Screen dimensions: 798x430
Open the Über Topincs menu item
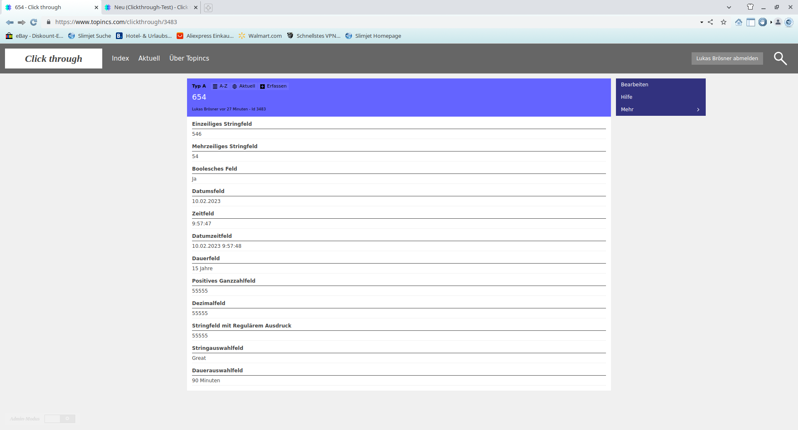(189, 59)
